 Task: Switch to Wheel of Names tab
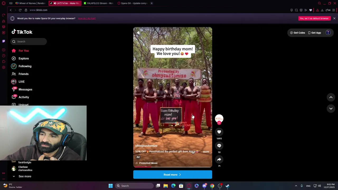pyautogui.click(x=31, y=3)
